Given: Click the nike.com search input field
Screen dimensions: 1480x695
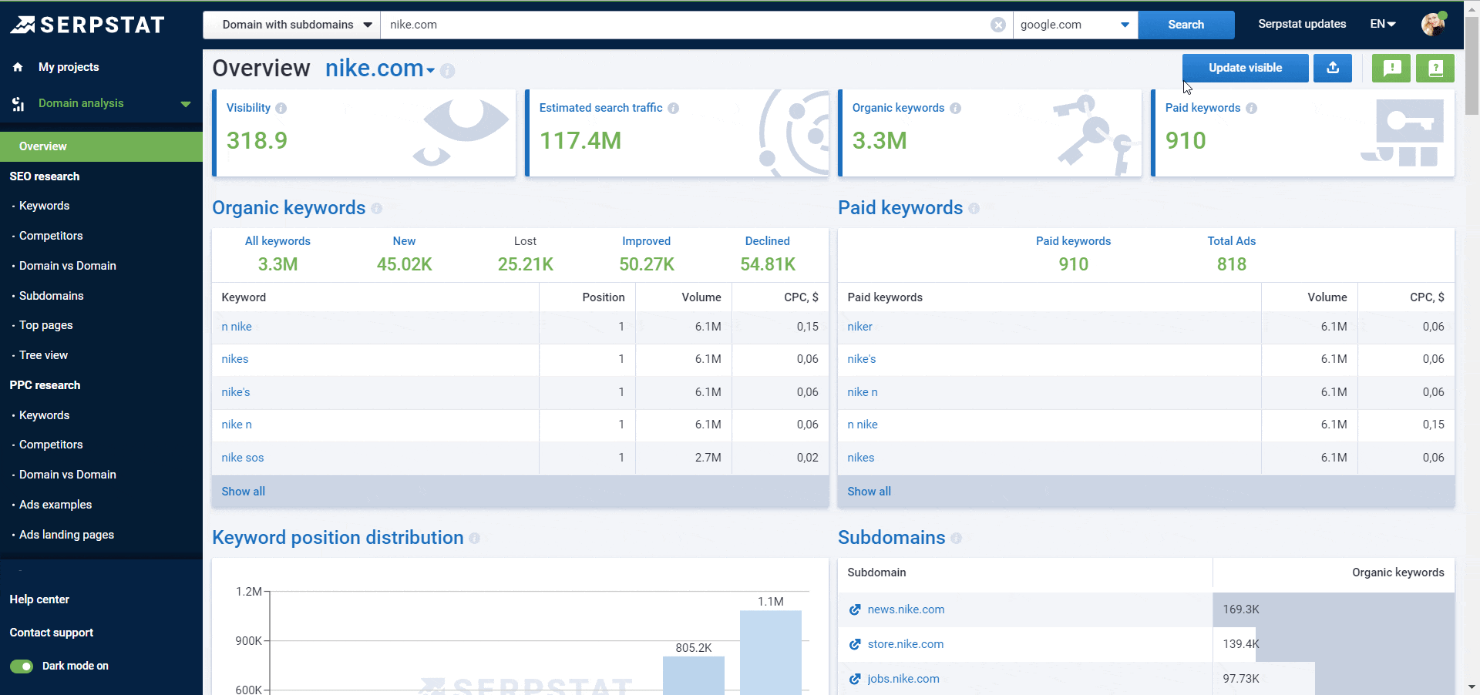Looking at the screenshot, I should [682, 25].
